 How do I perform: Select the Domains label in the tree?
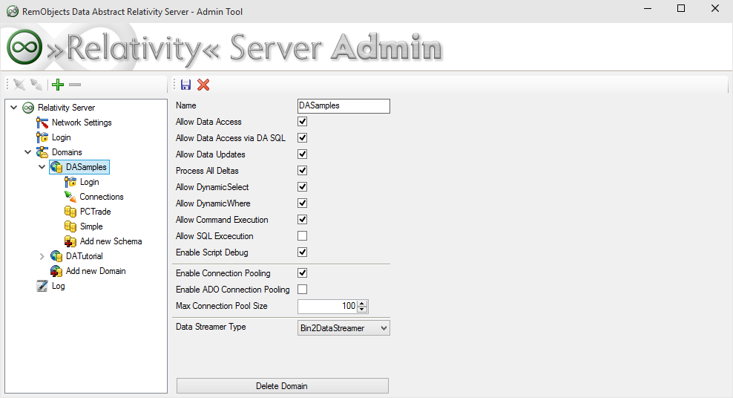(x=67, y=152)
